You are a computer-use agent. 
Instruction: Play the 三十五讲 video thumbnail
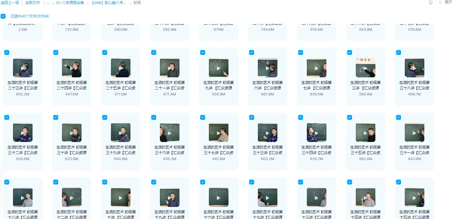tap(366, 132)
